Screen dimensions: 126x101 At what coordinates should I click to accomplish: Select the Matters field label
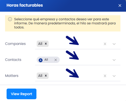[x=12, y=76]
